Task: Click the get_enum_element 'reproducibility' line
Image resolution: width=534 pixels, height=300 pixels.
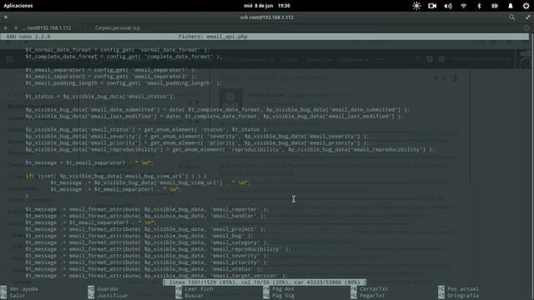Action: [230, 149]
